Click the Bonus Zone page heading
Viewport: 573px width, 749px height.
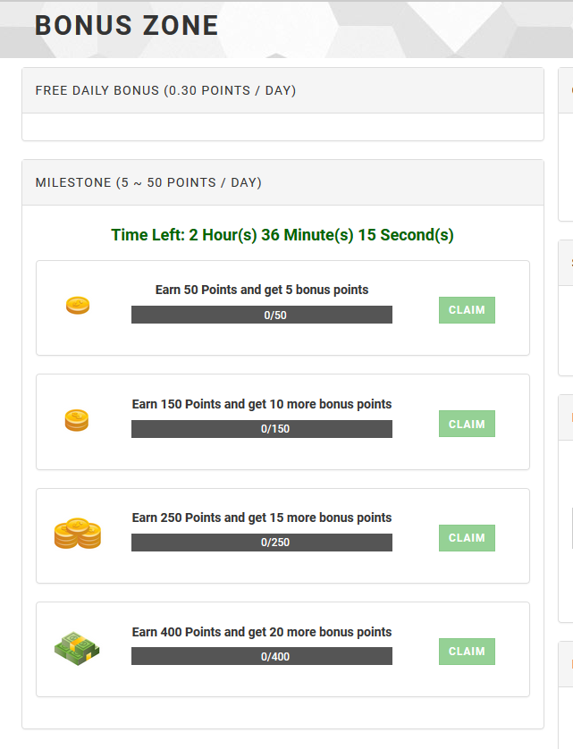point(127,25)
